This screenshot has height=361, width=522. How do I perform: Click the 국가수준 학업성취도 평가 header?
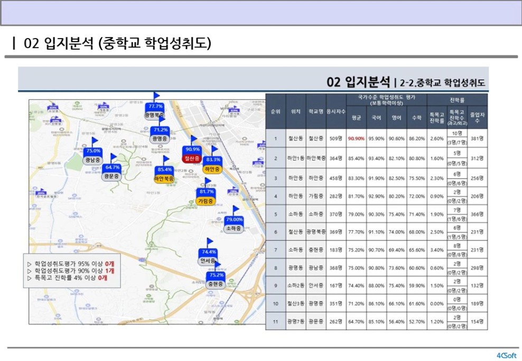pyautogui.click(x=387, y=100)
